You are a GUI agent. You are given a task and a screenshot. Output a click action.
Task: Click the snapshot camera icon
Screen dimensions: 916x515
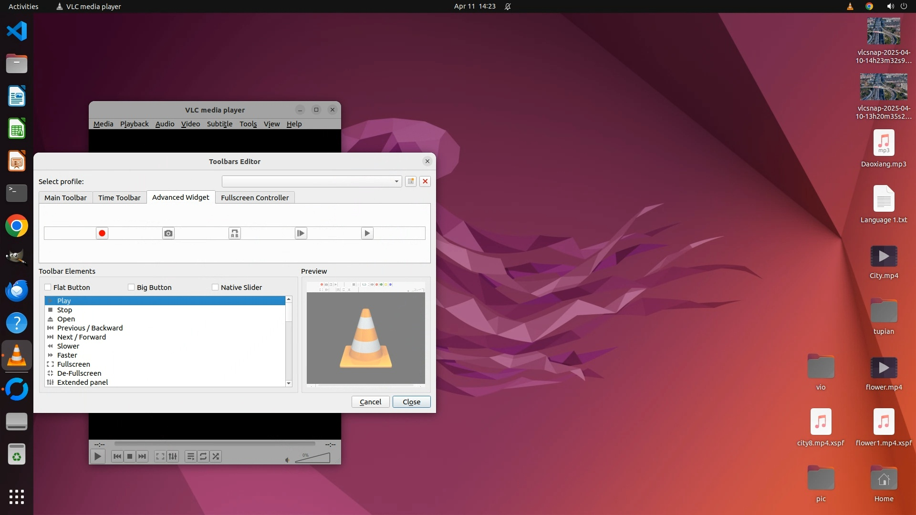168,233
